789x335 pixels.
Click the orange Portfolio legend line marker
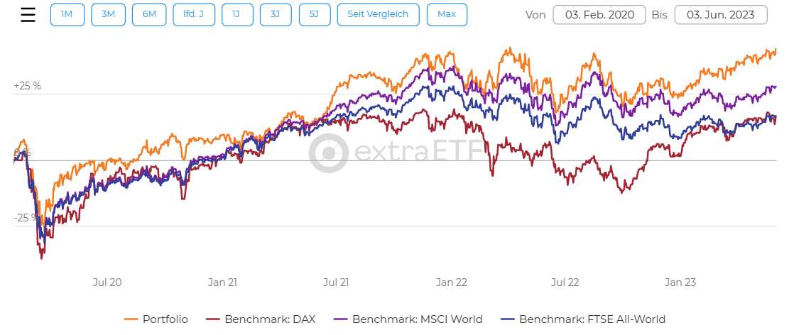pos(131,319)
